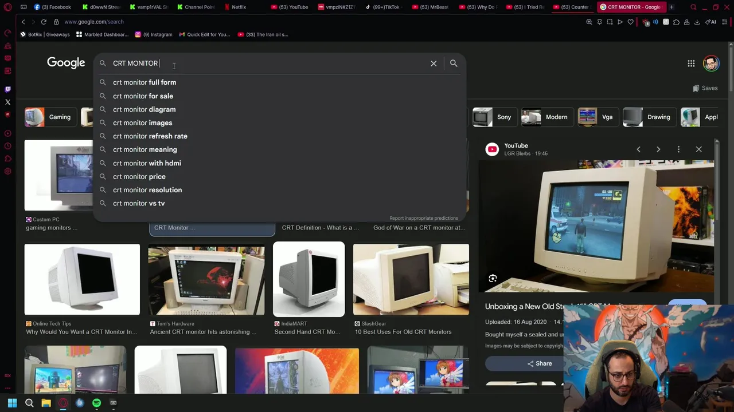Close the image preview panel
This screenshot has height=412, width=734.
click(x=698, y=149)
